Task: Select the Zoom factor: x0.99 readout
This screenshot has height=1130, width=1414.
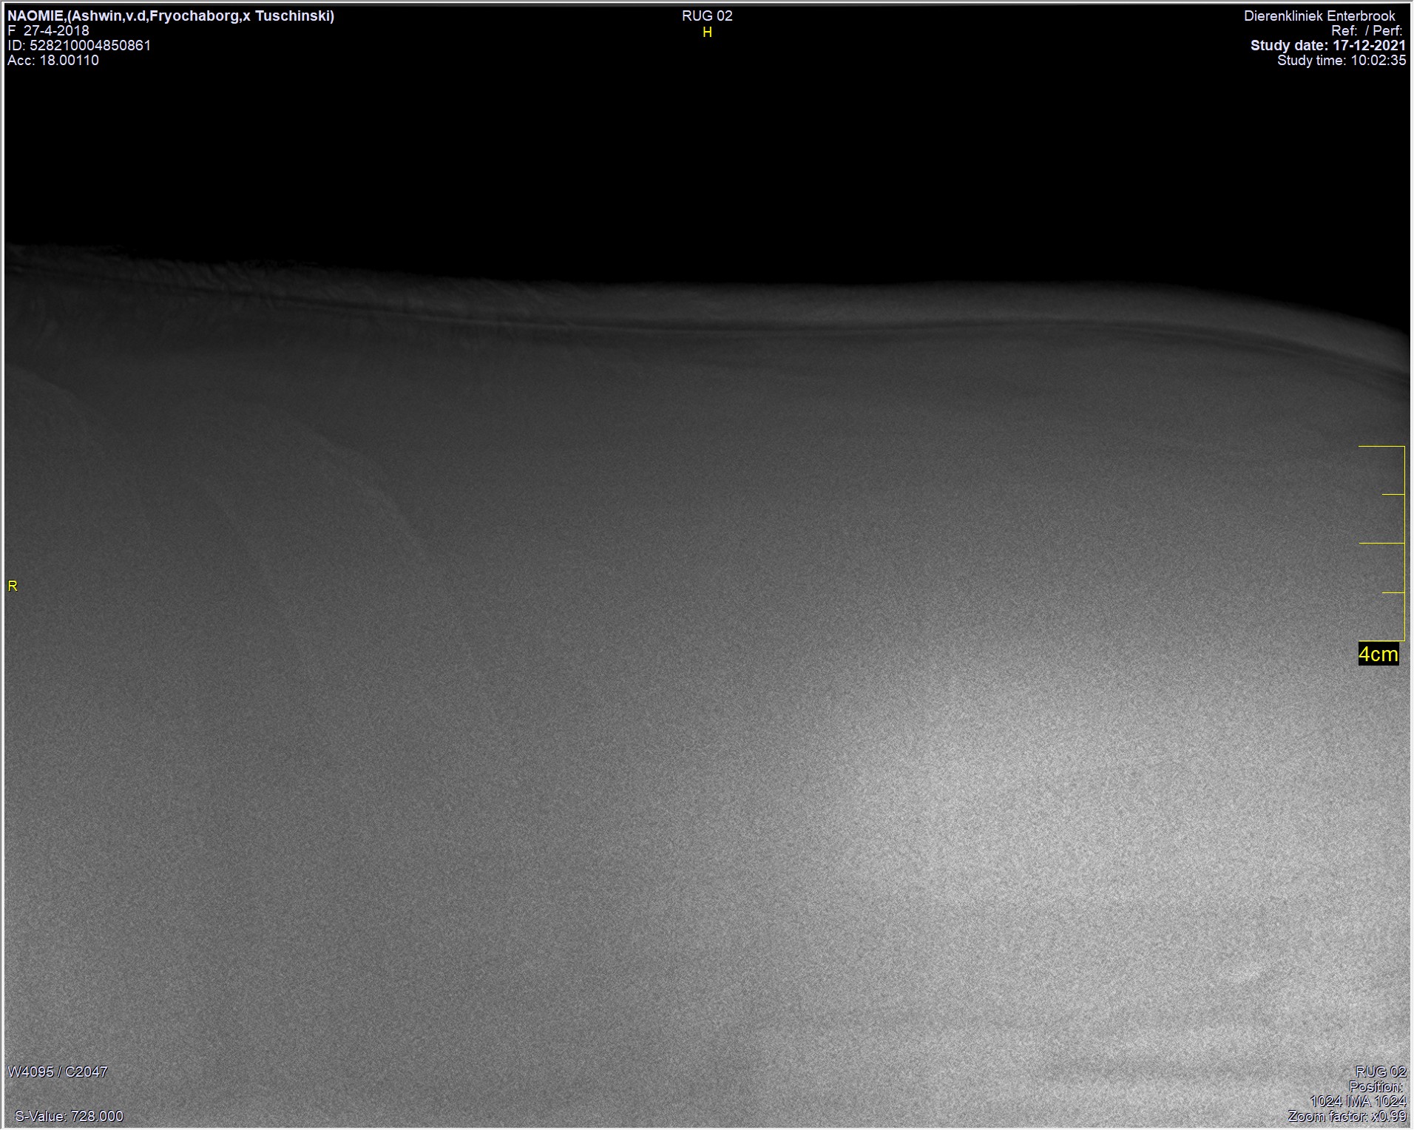Action: pos(1347,1116)
